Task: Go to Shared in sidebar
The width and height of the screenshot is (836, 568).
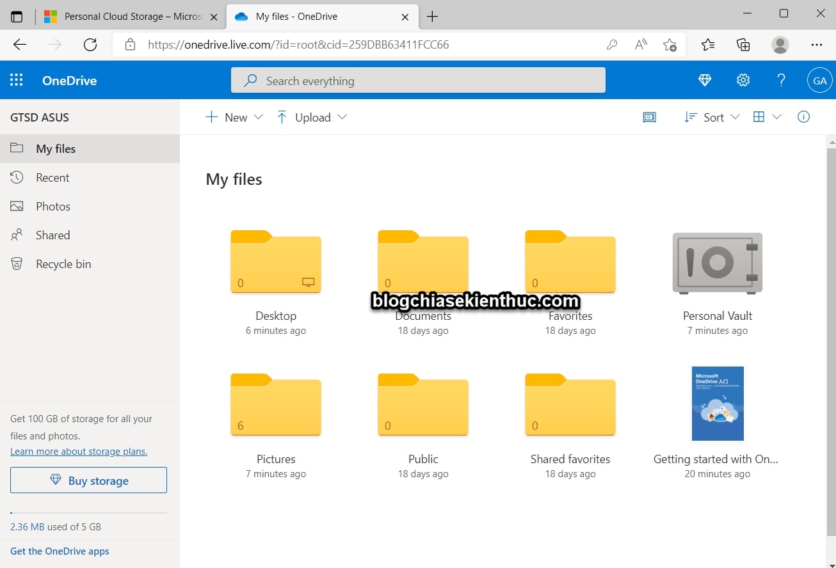Action: (x=90, y=235)
